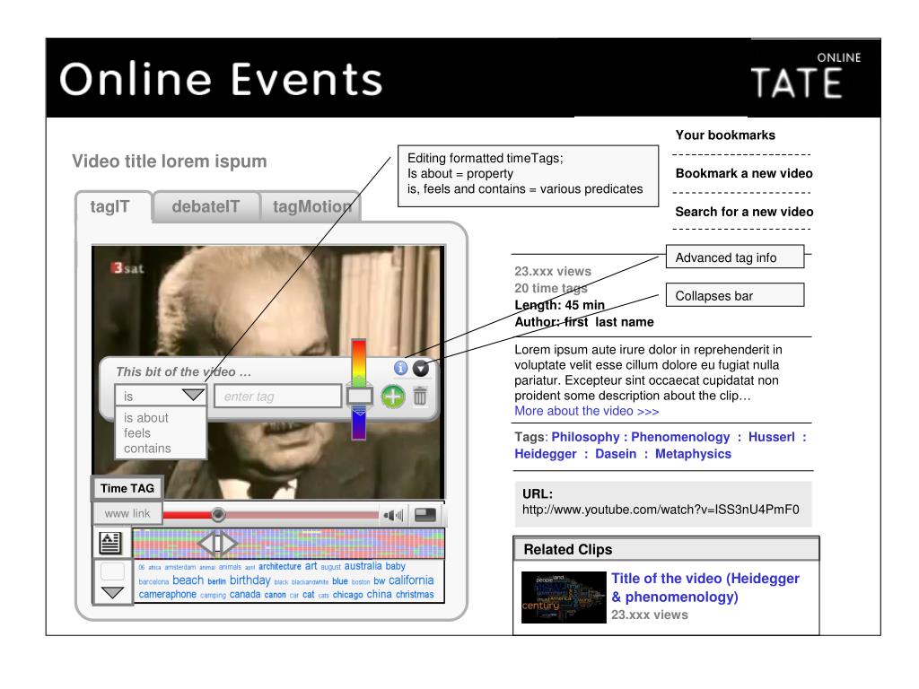Image resolution: width=919 pixels, height=689 pixels.
Task: Click the Heidegger tag
Action: tap(546, 454)
